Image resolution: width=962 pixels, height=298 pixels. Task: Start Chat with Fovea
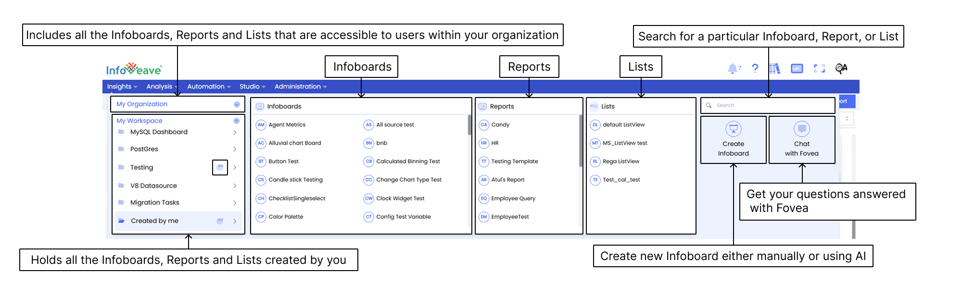[801, 140]
